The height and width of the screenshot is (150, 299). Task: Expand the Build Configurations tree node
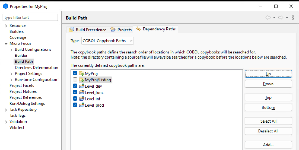[x=11, y=50]
